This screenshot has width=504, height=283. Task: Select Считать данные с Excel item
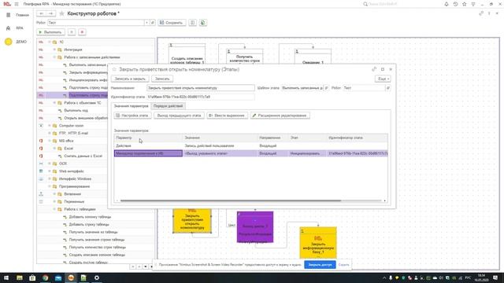point(83,156)
